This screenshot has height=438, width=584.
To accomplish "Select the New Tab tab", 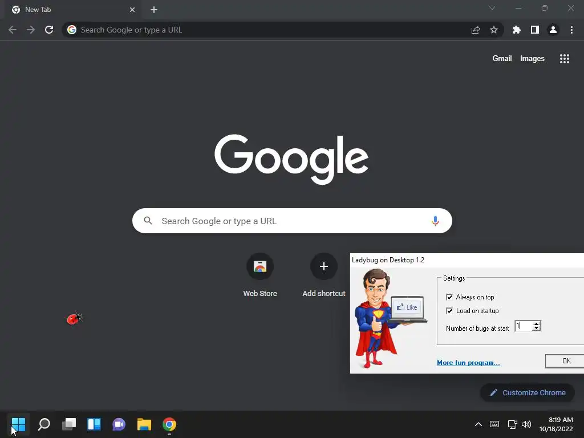I will (x=73, y=10).
